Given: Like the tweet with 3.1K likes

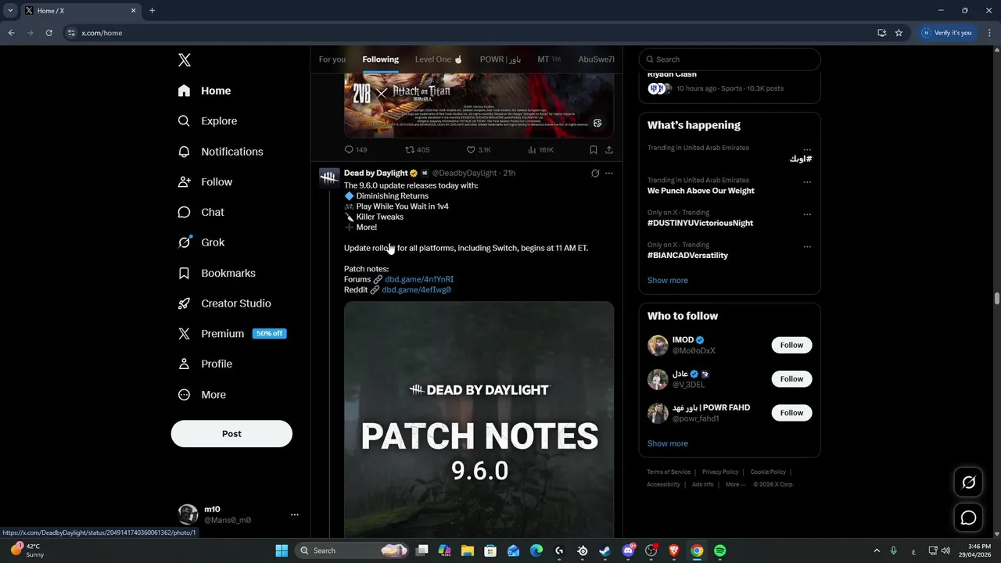Looking at the screenshot, I should (479, 149).
